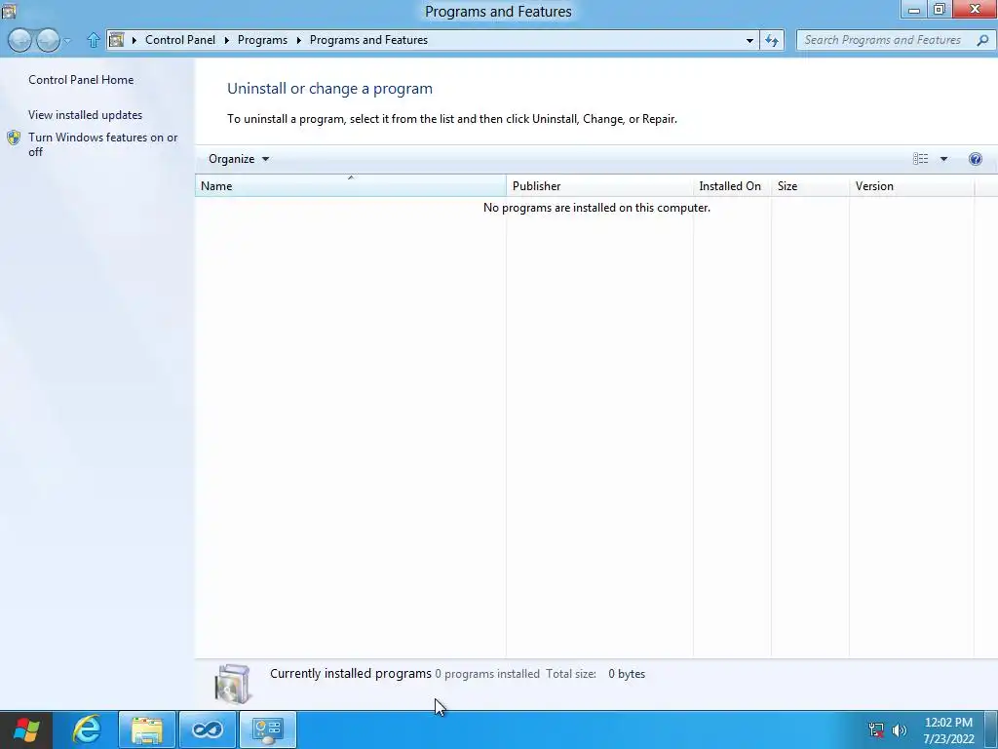This screenshot has height=749, width=998.
Task: Sort list by Size column
Action: [x=810, y=186]
